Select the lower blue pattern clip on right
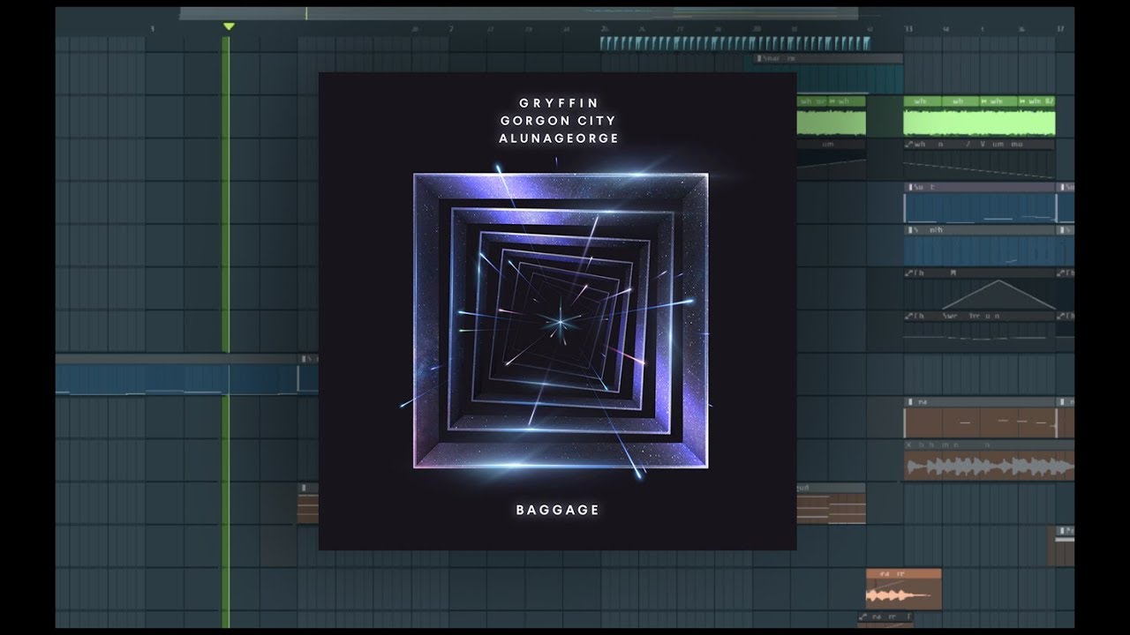 979,246
